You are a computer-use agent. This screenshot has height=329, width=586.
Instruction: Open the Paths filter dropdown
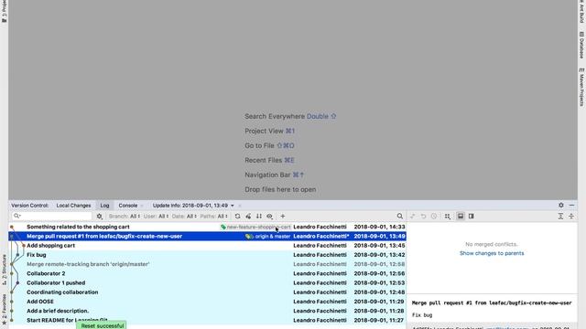pos(213,216)
